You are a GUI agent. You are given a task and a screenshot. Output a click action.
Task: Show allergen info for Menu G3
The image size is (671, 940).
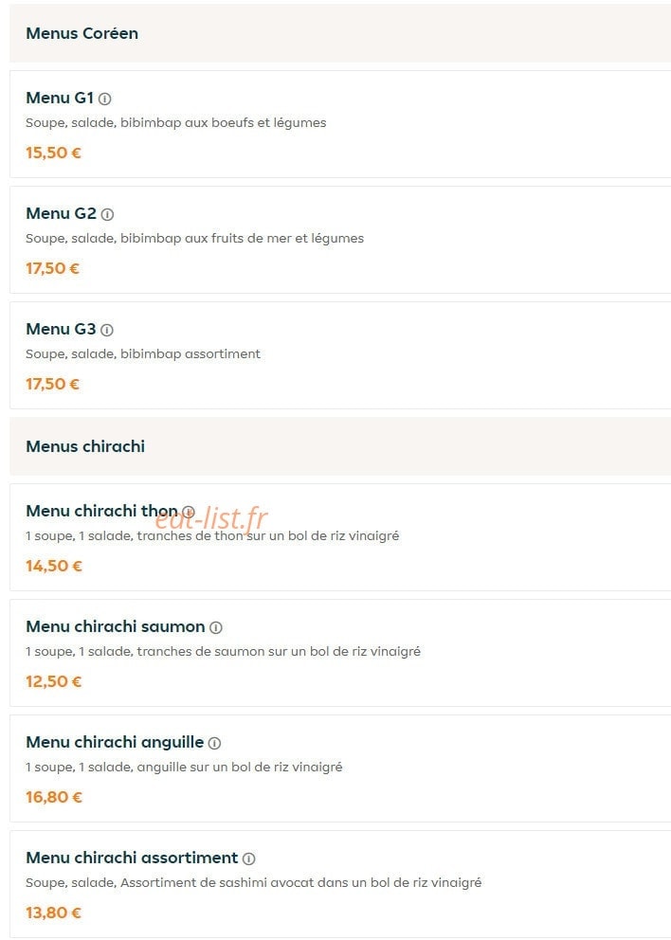pyautogui.click(x=107, y=330)
